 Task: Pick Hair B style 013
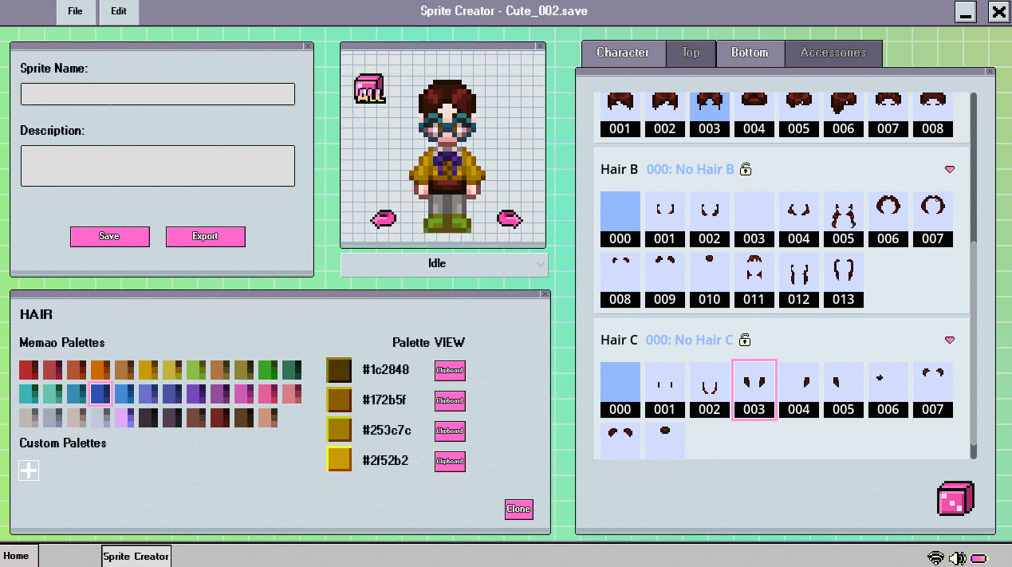[844, 280]
